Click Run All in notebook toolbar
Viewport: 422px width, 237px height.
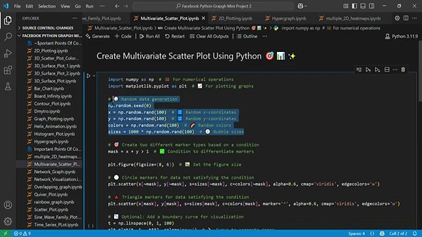150,36
